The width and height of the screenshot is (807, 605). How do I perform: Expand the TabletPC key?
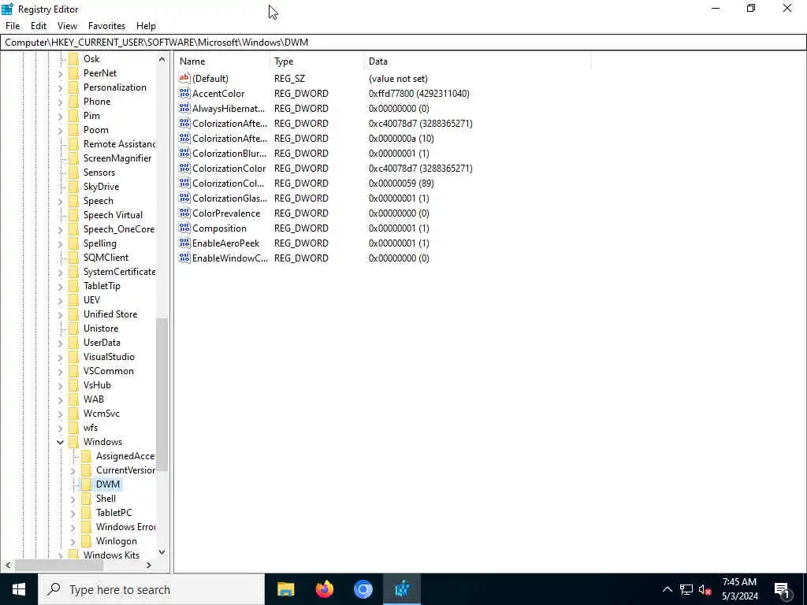pyautogui.click(x=73, y=513)
